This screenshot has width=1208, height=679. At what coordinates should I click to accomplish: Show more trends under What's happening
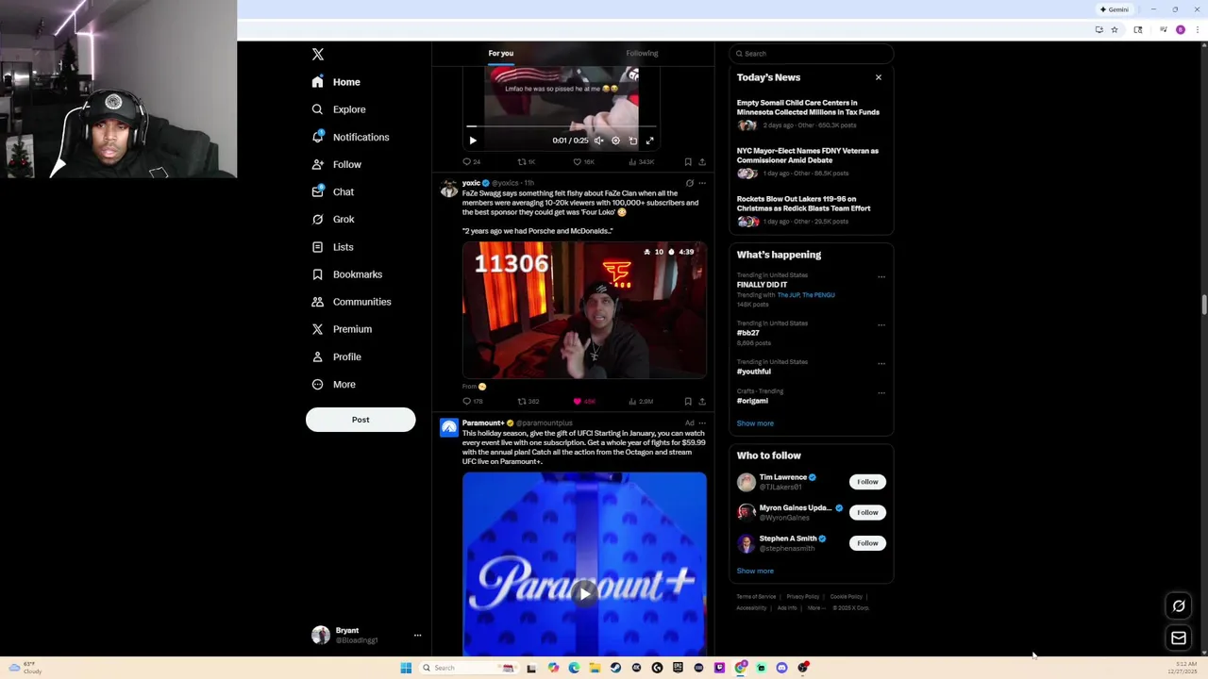point(755,423)
